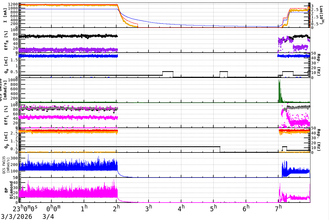Select the 2h tick label on time axis

click(x=116, y=209)
